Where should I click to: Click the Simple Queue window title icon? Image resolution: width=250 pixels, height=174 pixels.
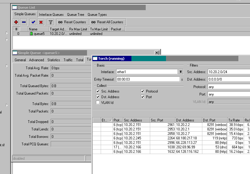15,53
